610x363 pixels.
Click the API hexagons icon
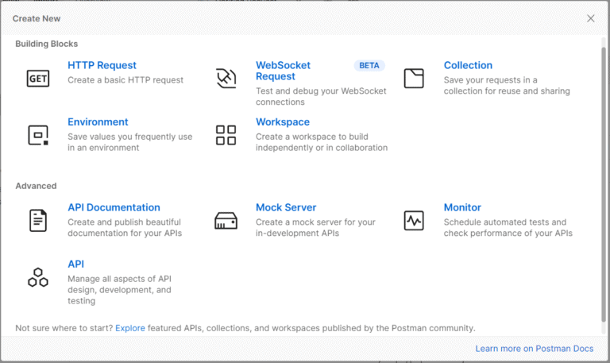tap(38, 277)
